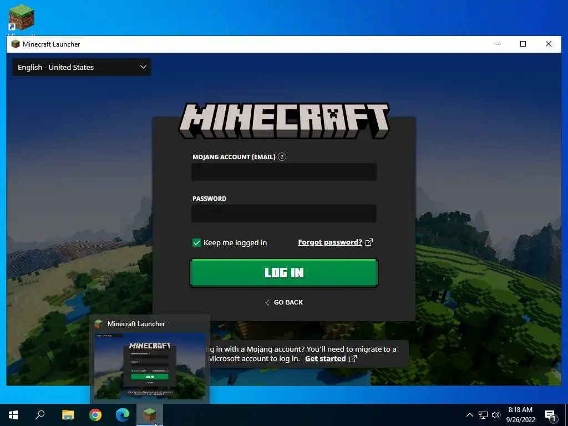The image size is (568, 426).
Task: Click the Minecraft block icon in preview header
Action: coord(99,324)
